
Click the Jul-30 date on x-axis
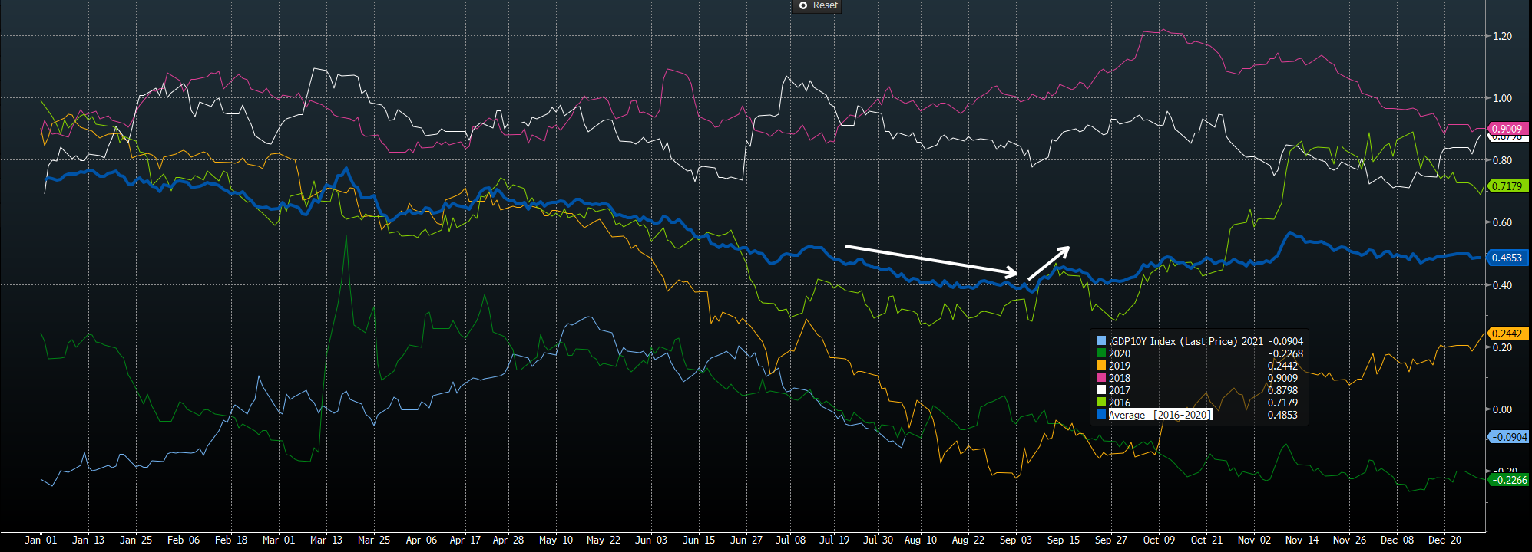pyautogui.click(x=878, y=540)
